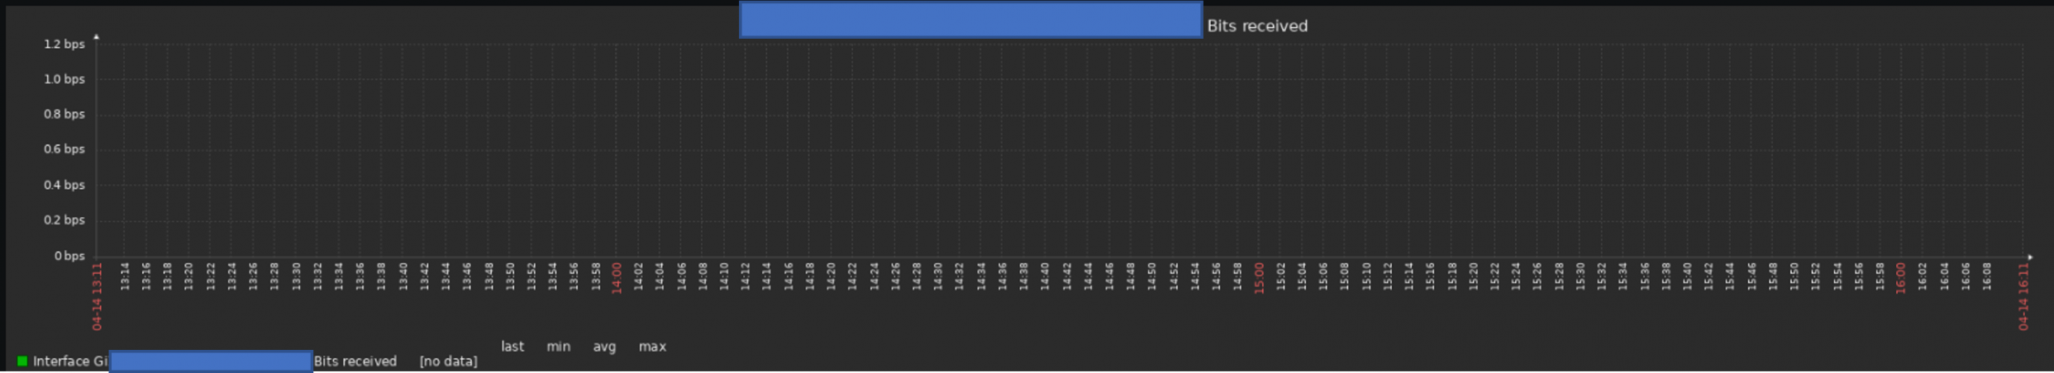Viewport: 2054px width, 373px height.
Task: Click the '14:12' x-axis time label
Action: point(746,276)
